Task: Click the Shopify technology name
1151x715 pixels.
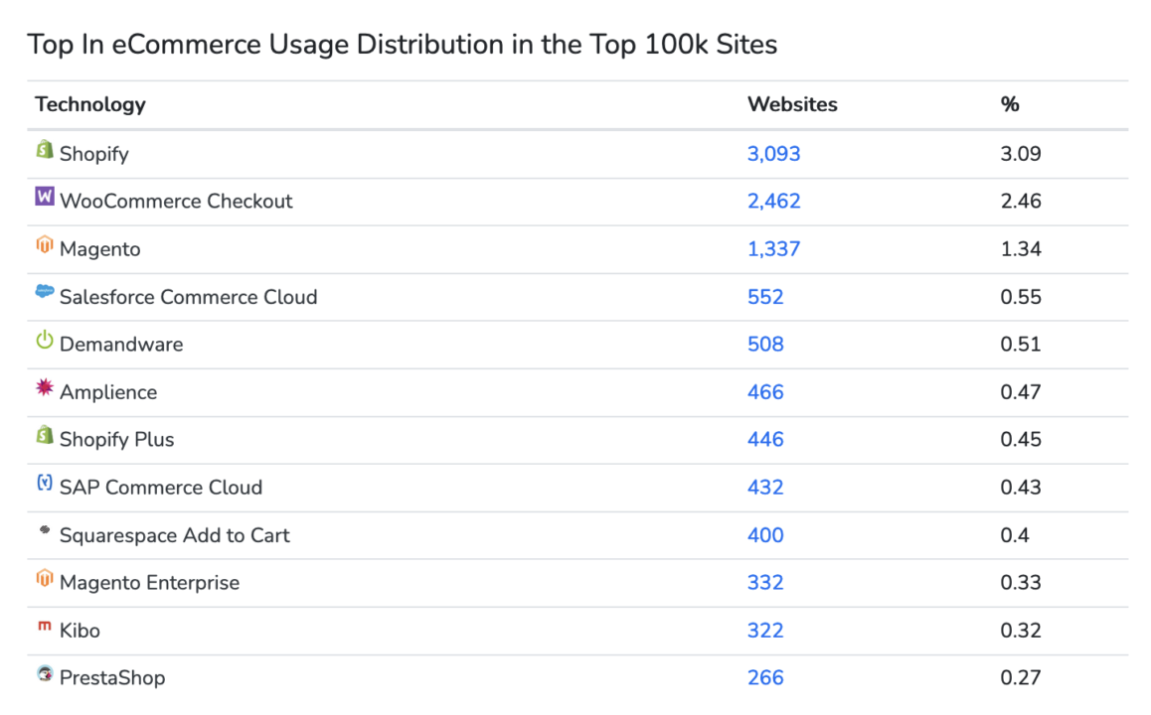Action: 94,155
